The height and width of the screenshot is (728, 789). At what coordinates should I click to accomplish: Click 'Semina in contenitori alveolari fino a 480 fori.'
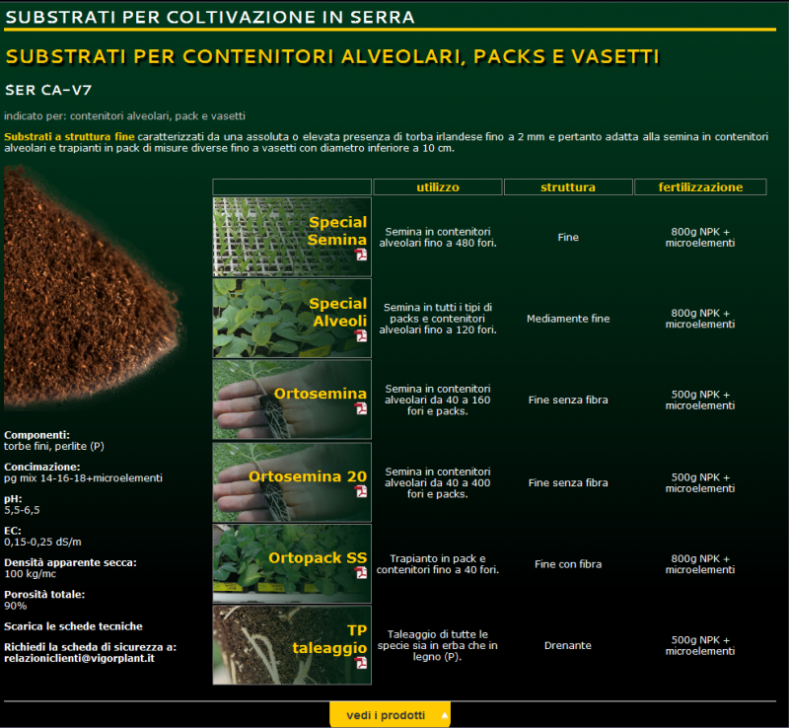point(438,237)
